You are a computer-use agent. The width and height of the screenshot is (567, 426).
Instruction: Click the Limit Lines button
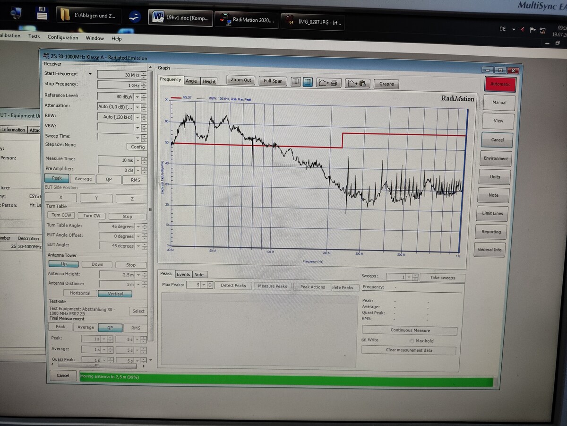[492, 213]
